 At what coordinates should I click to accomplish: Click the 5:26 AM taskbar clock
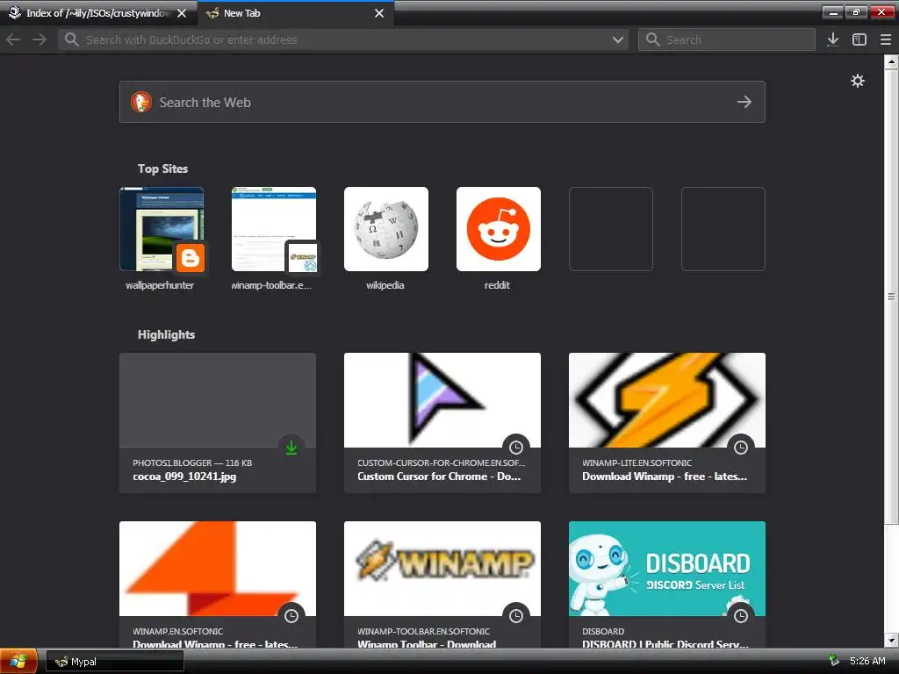click(867, 661)
